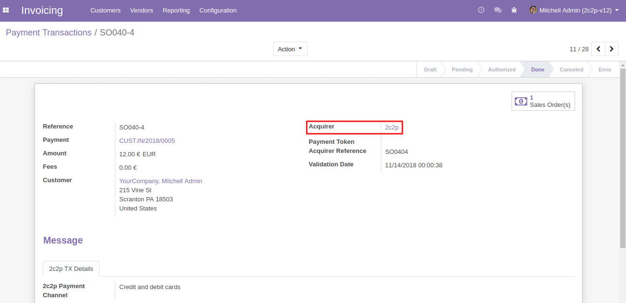Select the 2c2p TX Details tab
The width and height of the screenshot is (626, 303).
pyautogui.click(x=71, y=269)
